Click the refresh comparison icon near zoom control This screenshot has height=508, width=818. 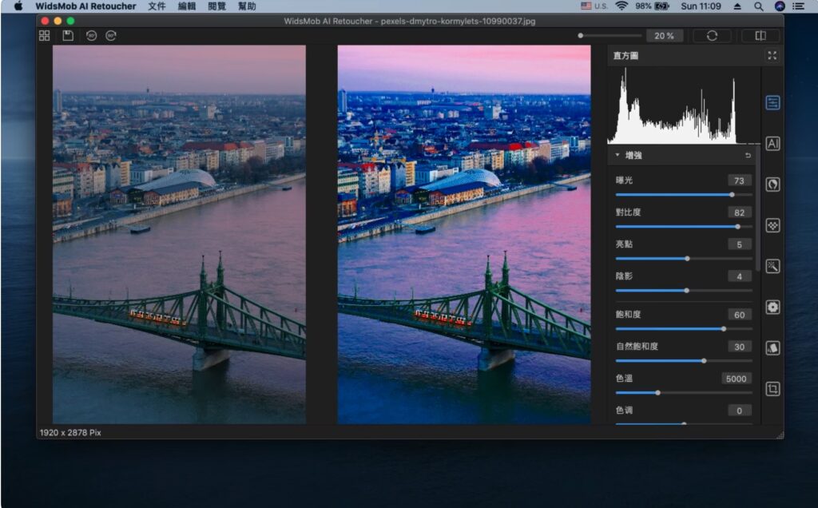(x=711, y=35)
